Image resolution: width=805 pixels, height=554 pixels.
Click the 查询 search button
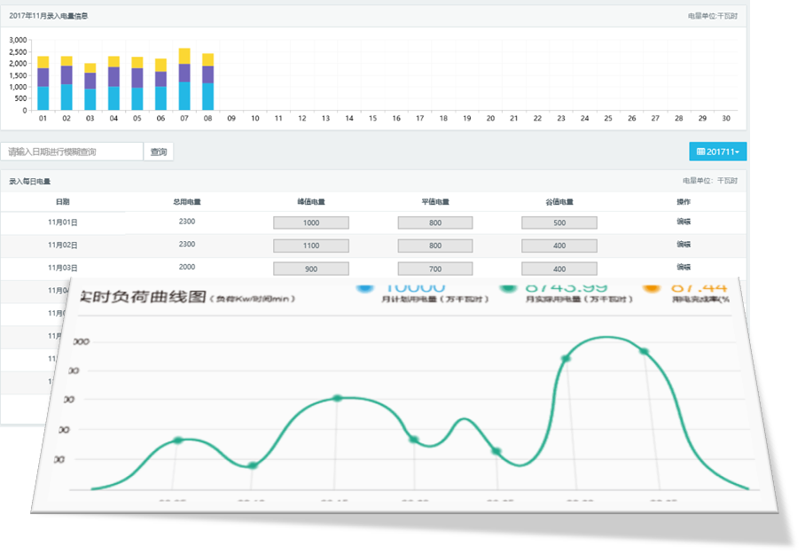[x=159, y=152]
